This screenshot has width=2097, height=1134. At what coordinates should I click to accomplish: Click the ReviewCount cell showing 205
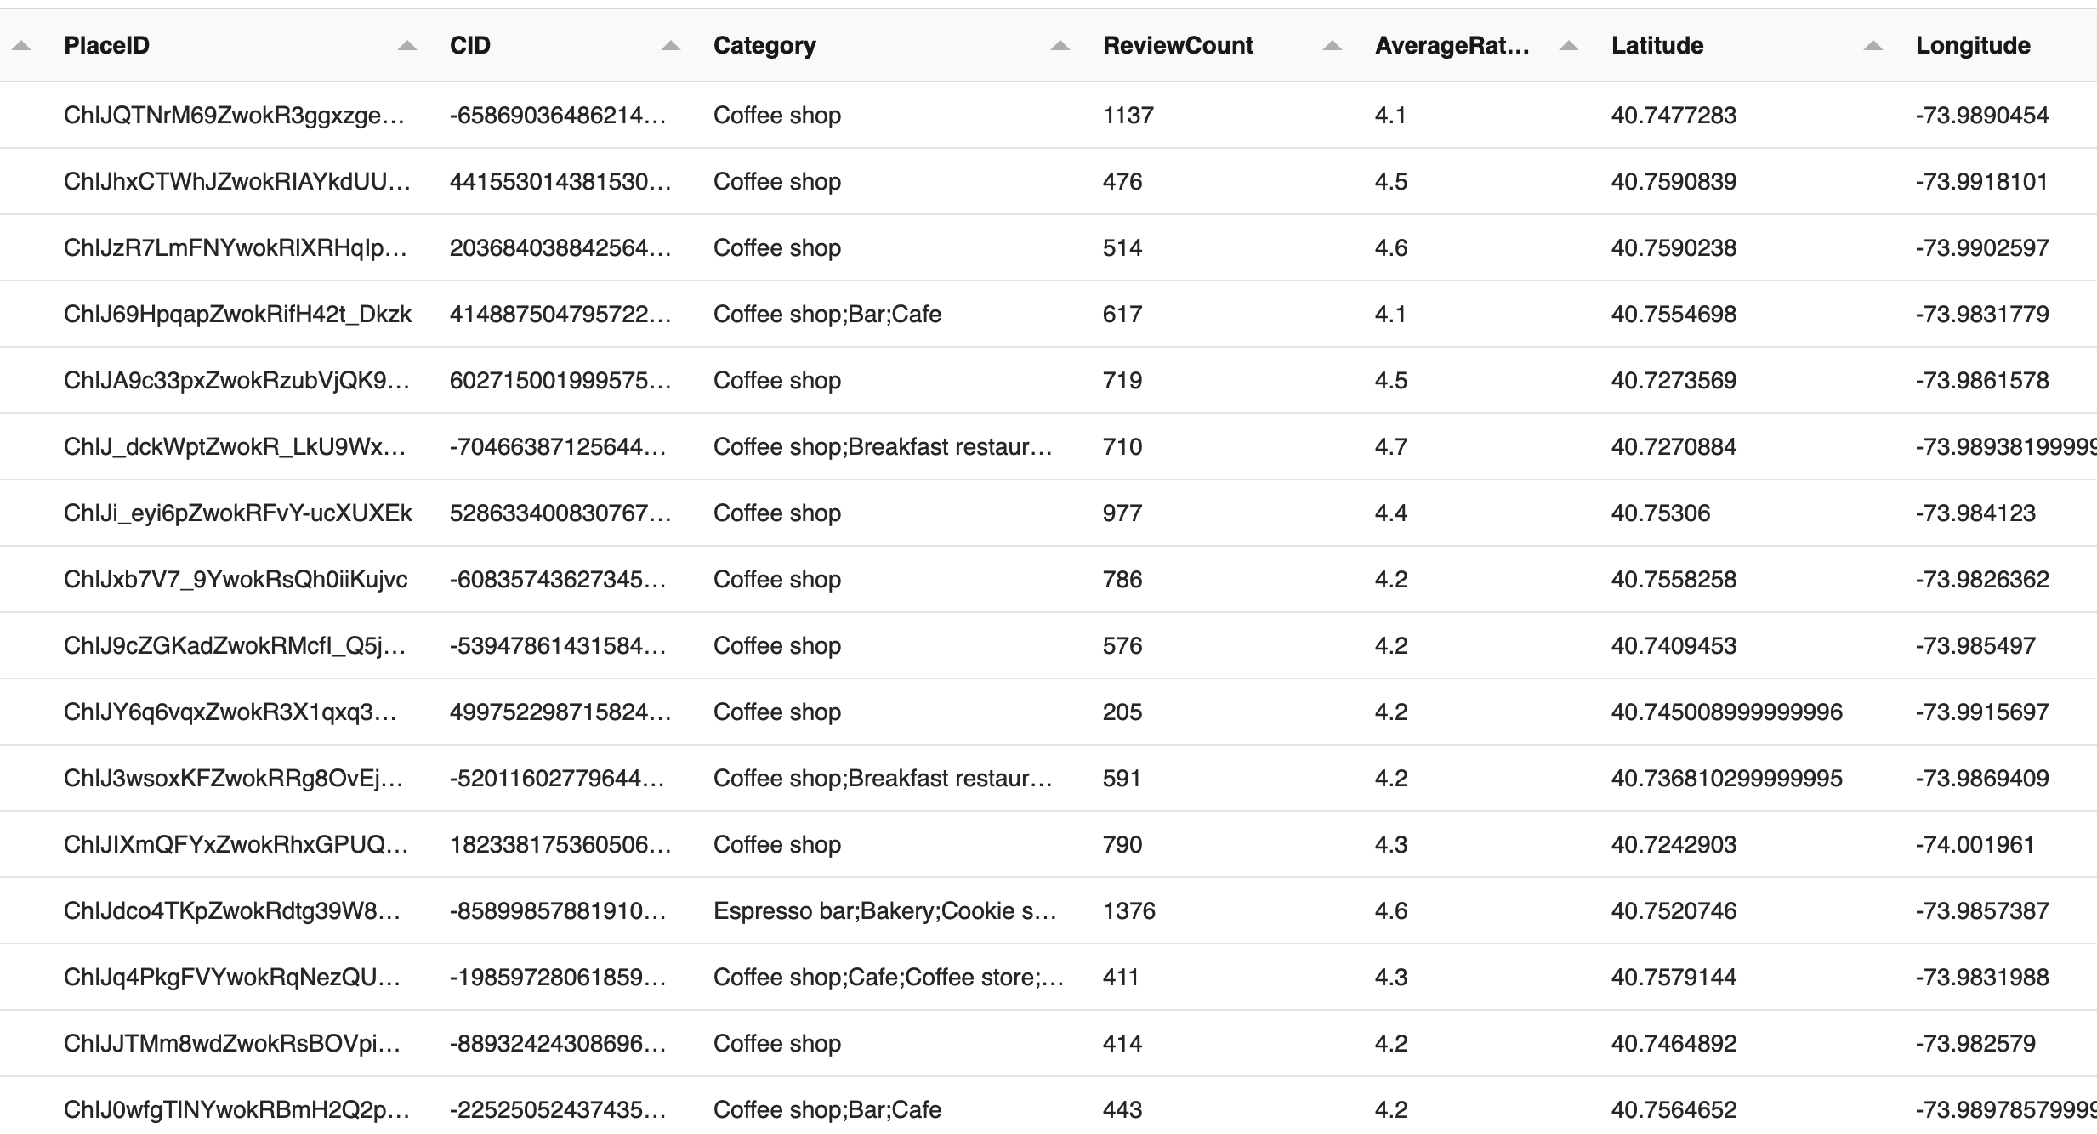(1122, 712)
